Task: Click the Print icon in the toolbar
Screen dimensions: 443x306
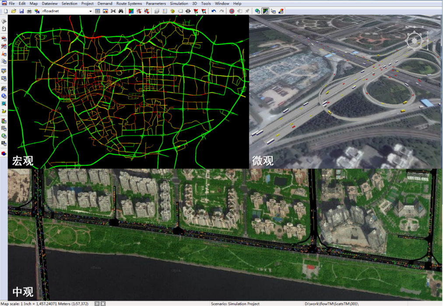Action: (x=29, y=11)
